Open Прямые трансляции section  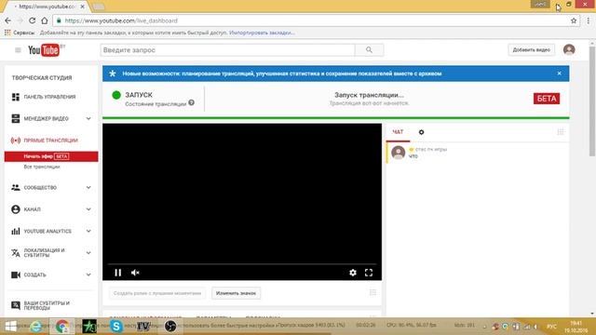coord(50,141)
